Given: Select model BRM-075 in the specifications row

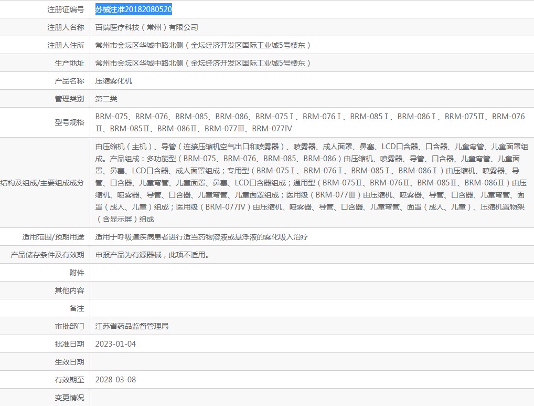Looking at the screenshot, I should click(x=110, y=116).
